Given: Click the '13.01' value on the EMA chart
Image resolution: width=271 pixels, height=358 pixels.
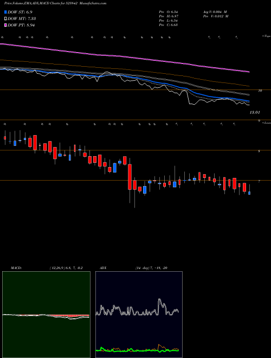Looking at the screenshot, I should tap(255, 112).
